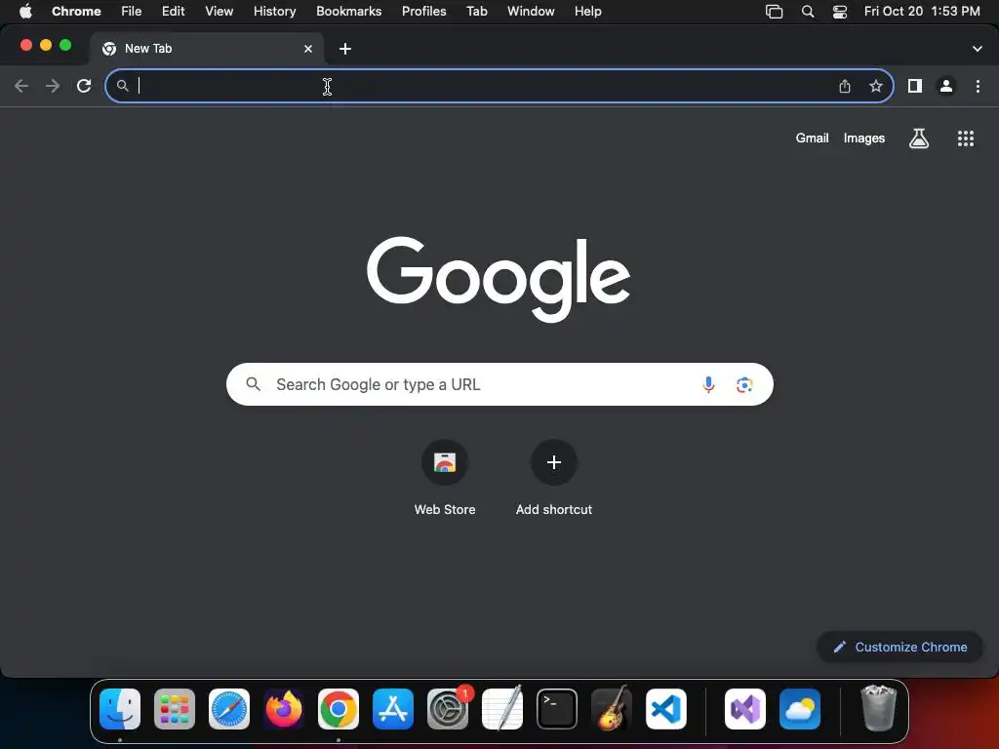Open the profile avatar menu

[x=946, y=86]
